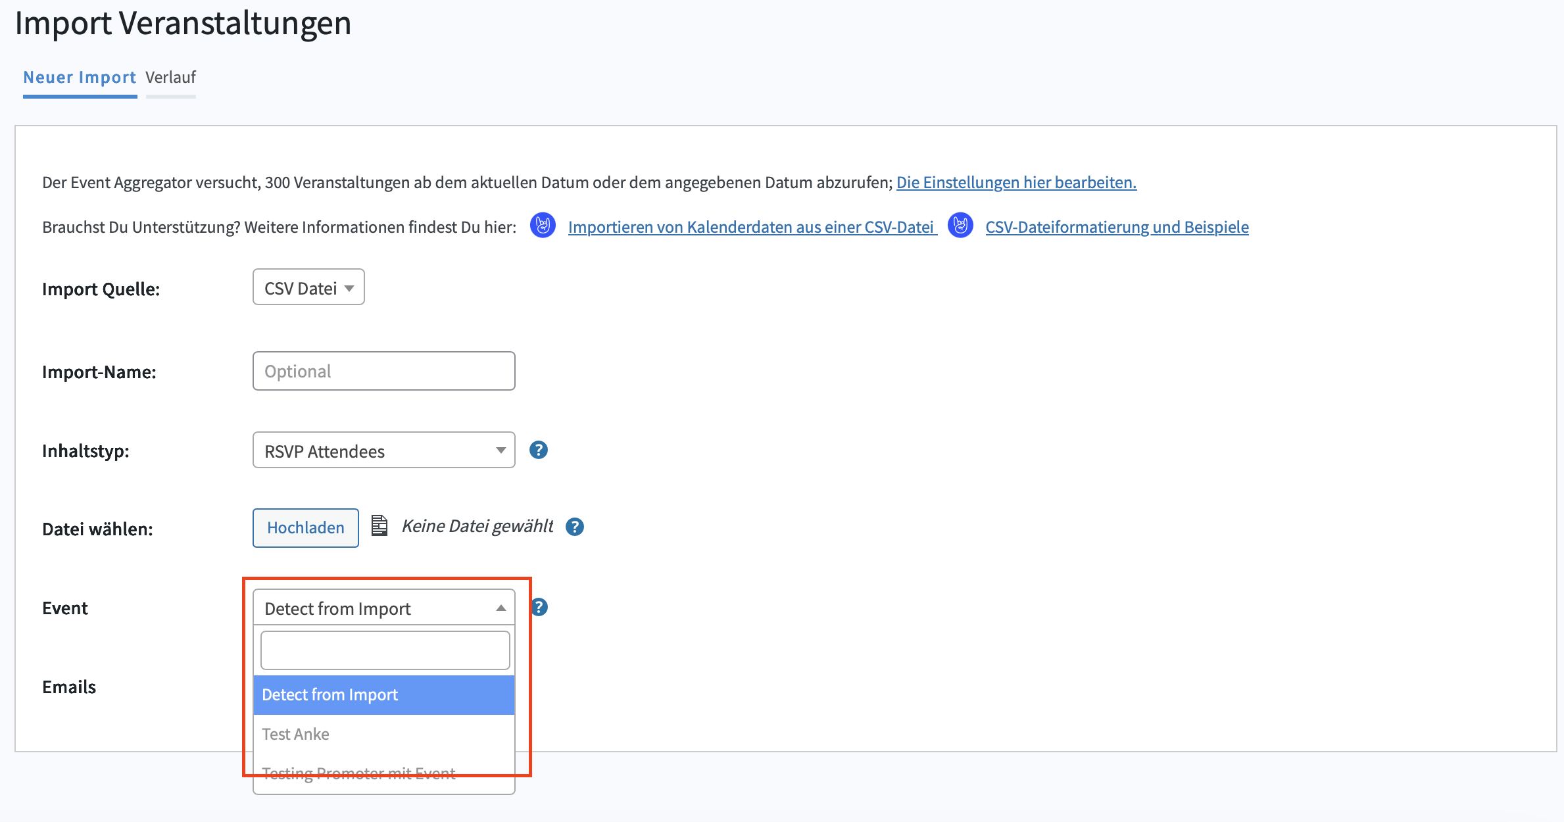
Task: Open Importieren von Kalenderdaten aus CSV-Datei link
Action: 751,227
